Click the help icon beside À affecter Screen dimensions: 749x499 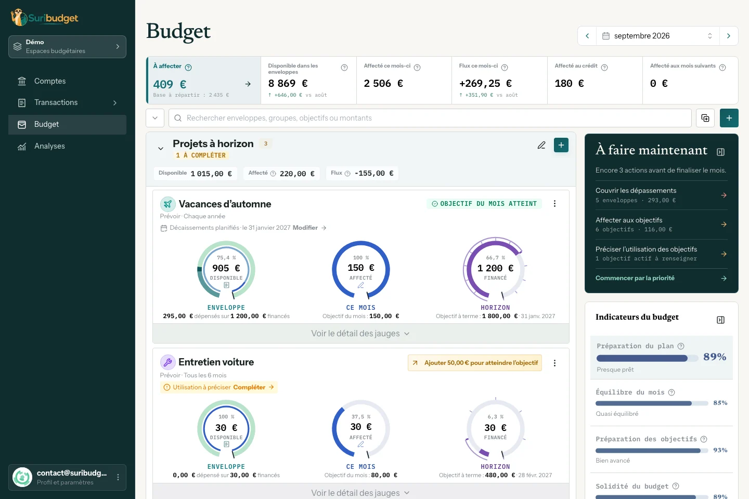188,67
